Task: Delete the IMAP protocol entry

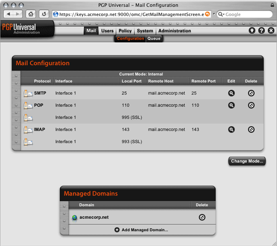Action: [x=251, y=129]
